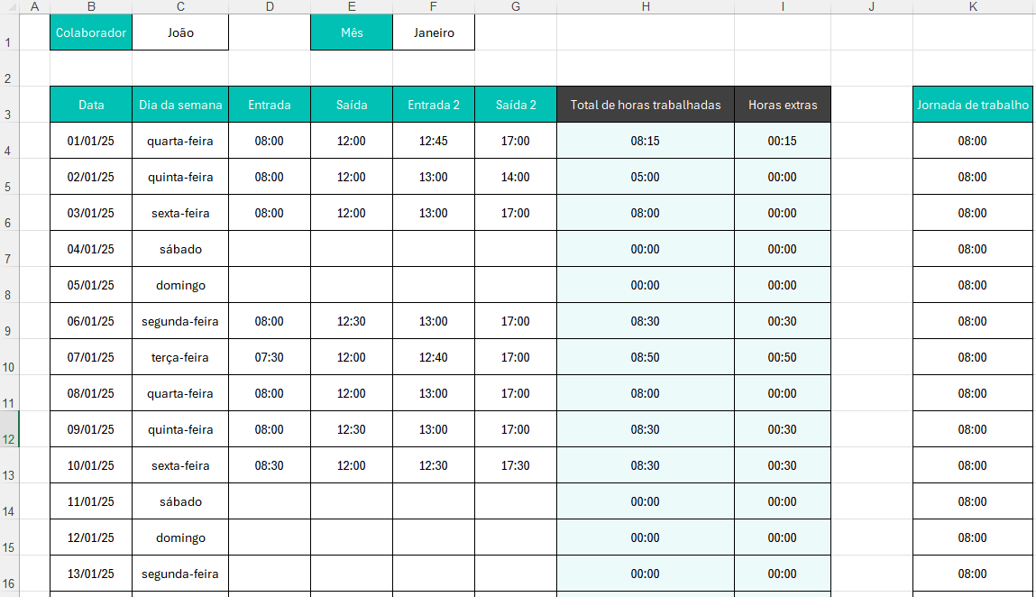Click column K header letter
Image resolution: width=1036 pixels, height=597 pixels.
click(973, 6)
